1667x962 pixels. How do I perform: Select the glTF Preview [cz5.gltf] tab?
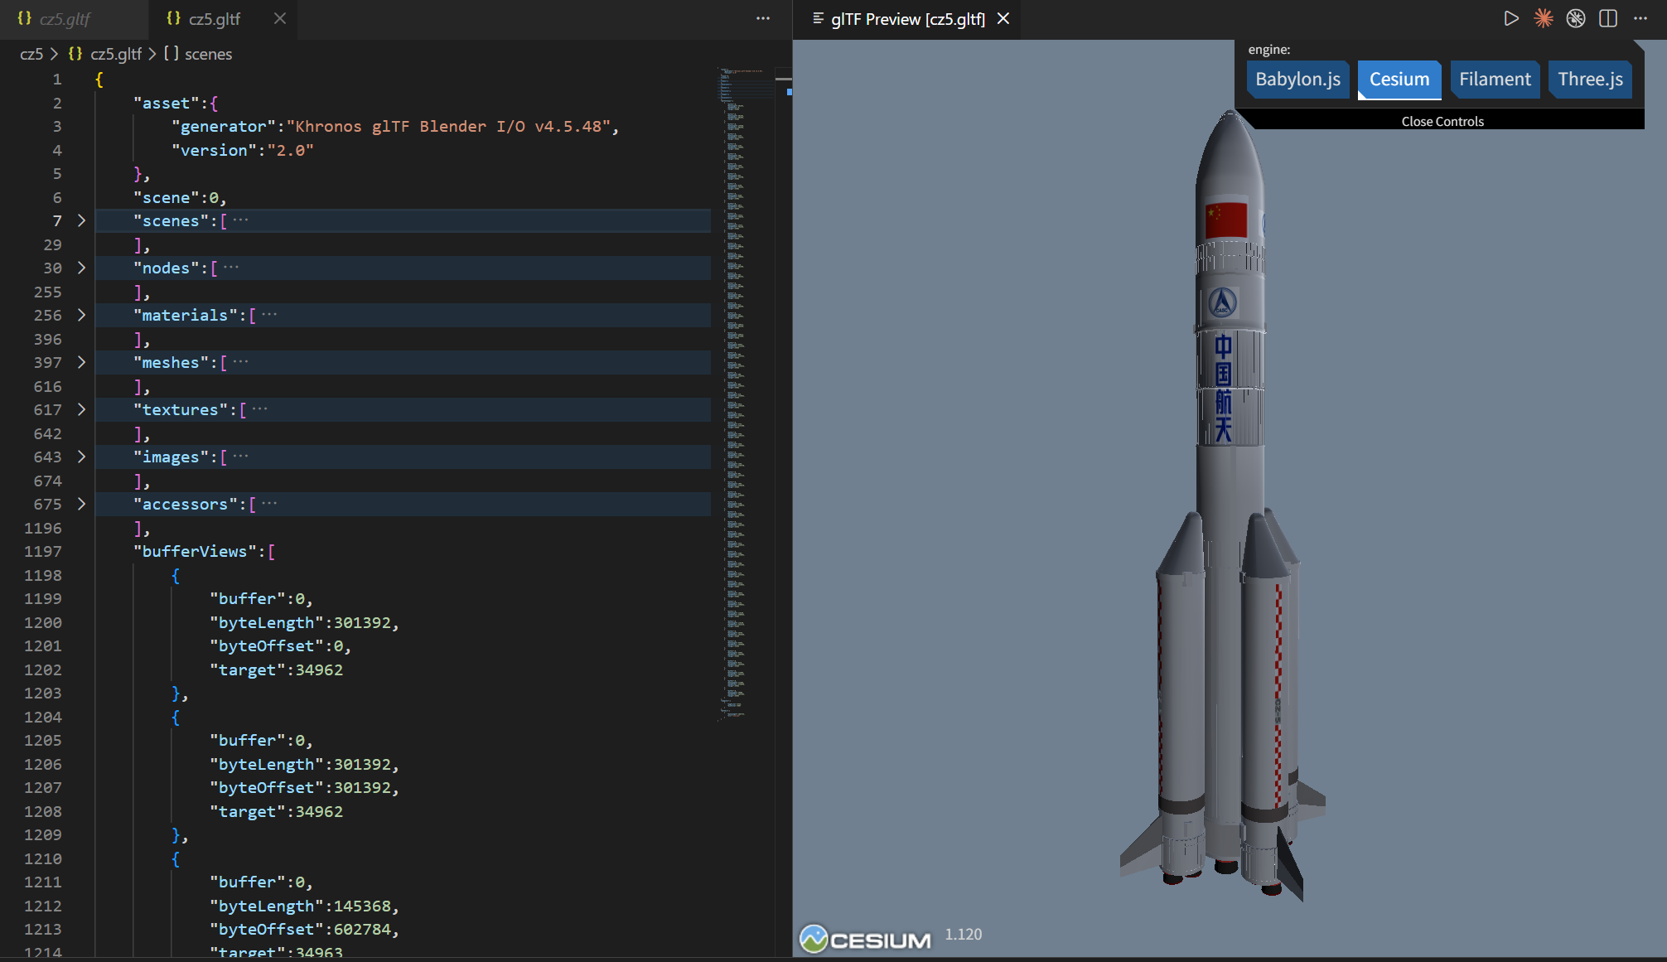tap(907, 18)
